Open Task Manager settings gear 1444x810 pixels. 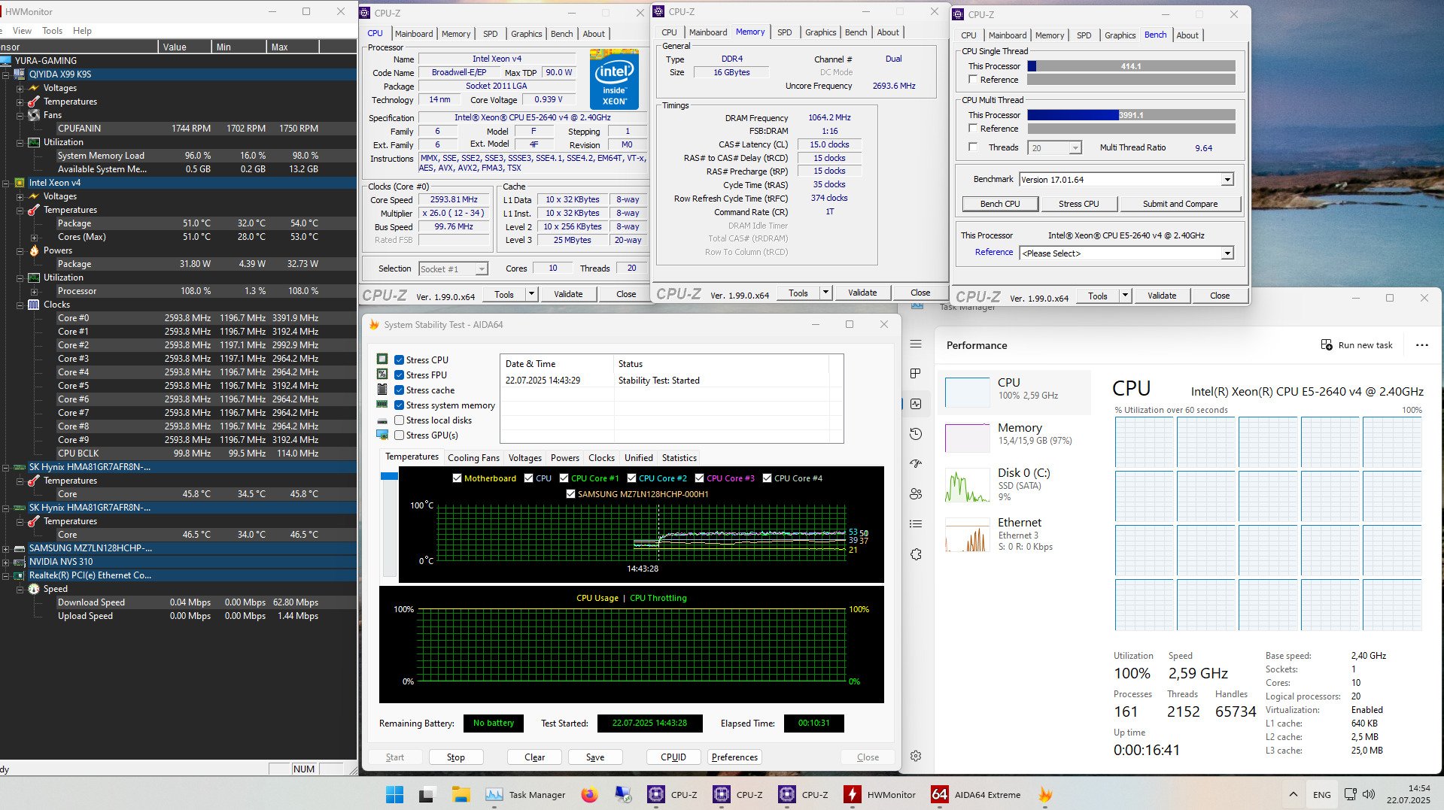pyautogui.click(x=916, y=756)
